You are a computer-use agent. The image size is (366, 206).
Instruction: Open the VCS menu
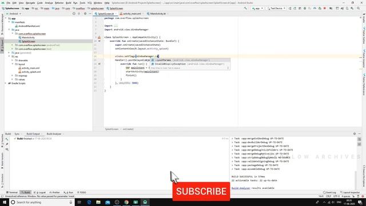[x=89, y=3]
